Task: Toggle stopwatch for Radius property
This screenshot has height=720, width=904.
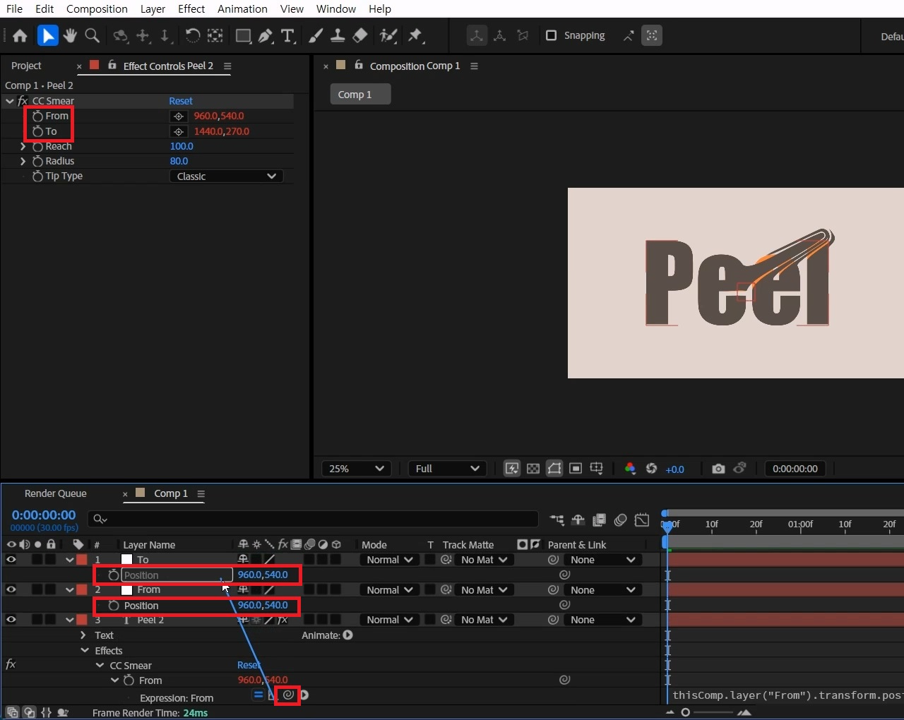Action: (x=38, y=162)
